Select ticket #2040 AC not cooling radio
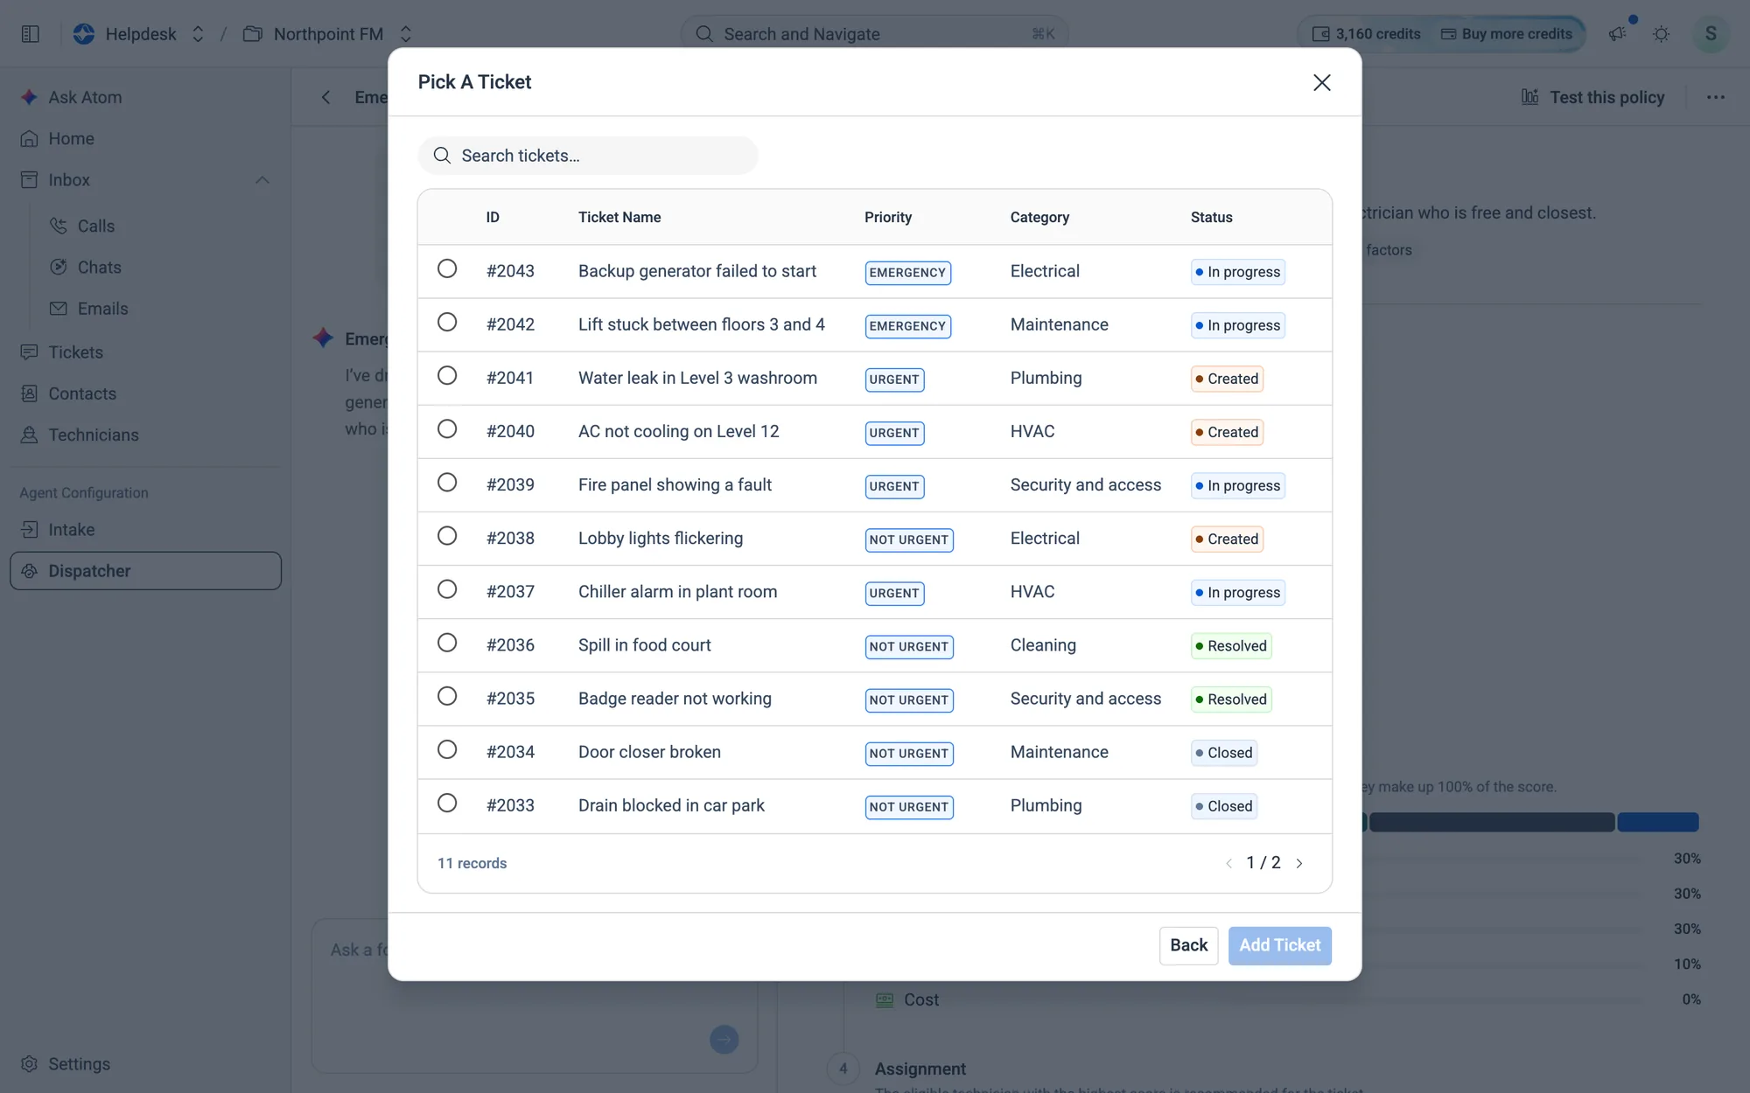 (x=447, y=428)
